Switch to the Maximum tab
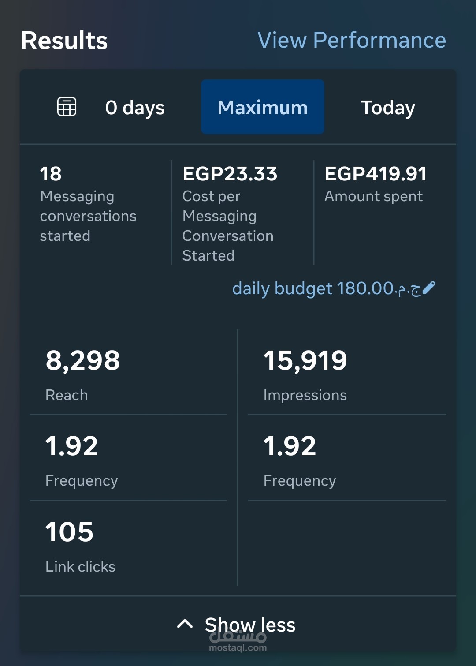476x666 pixels. (263, 107)
